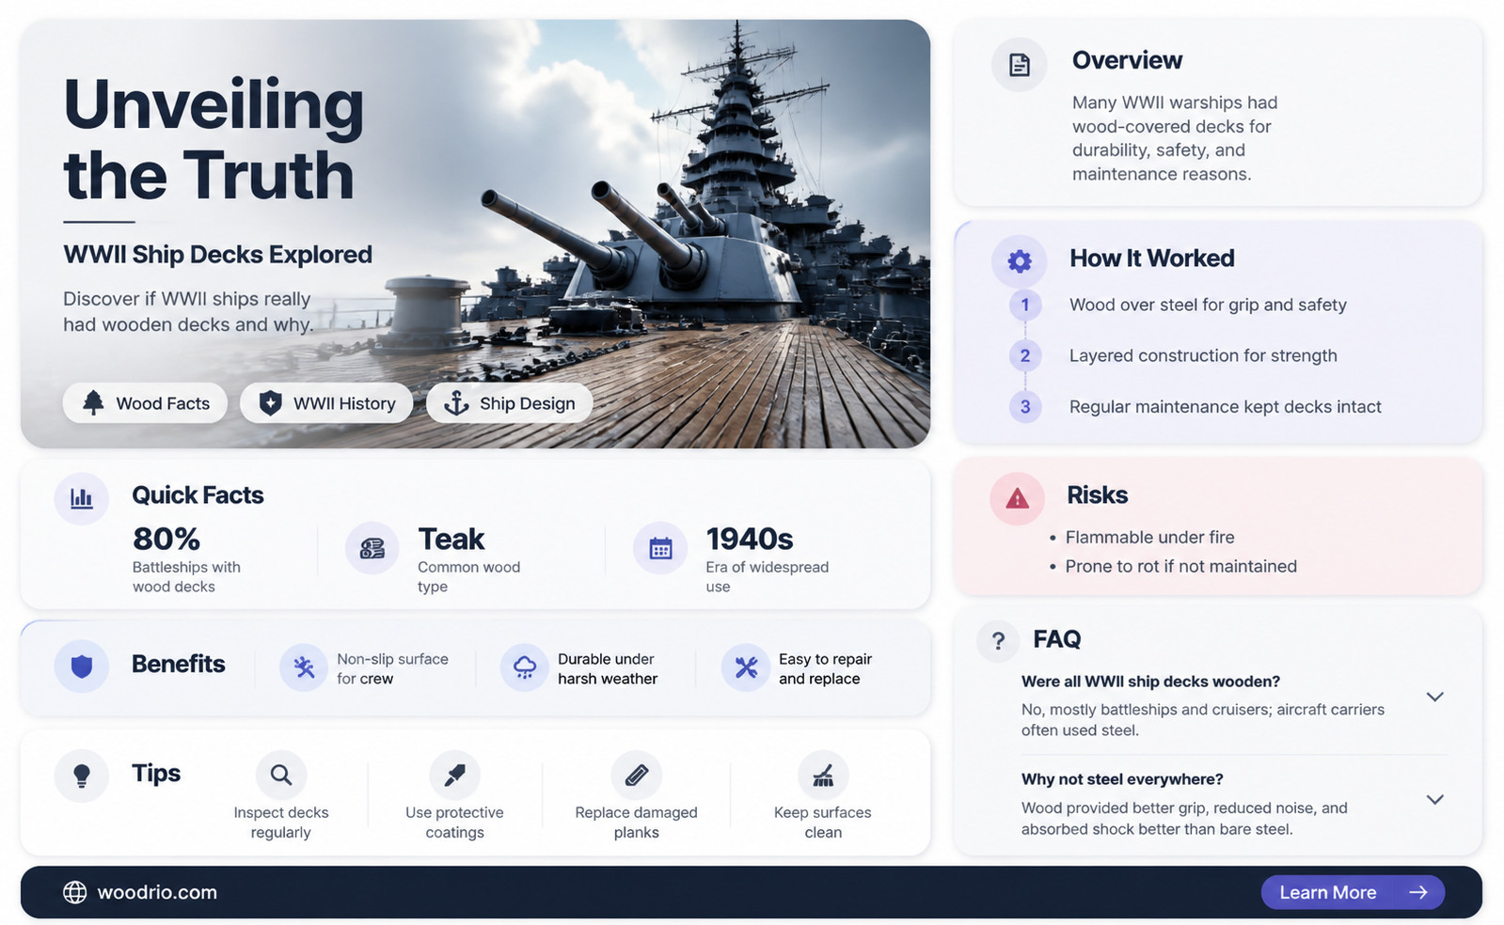Click 'Battleships with wood decks' caption
1504x925 pixels.
(186, 577)
